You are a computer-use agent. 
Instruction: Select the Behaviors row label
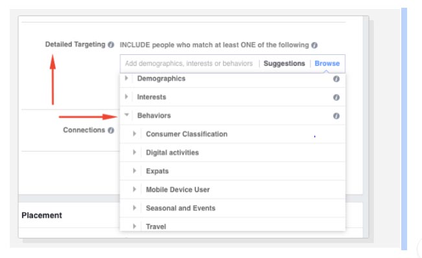pyautogui.click(x=154, y=116)
